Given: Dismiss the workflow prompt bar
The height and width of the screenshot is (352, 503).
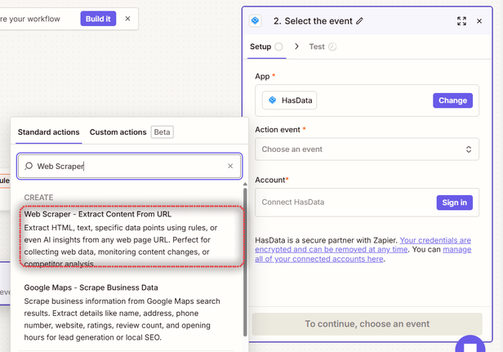Looking at the screenshot, I should [127, 19].
